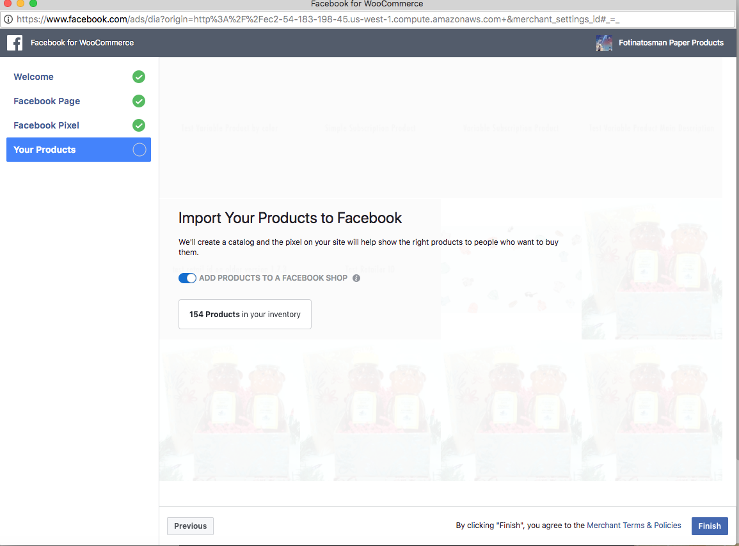This screenshot has height=546, width=739.
Task: Click the yellow minimize window button
Action: (x=20, y=3)
